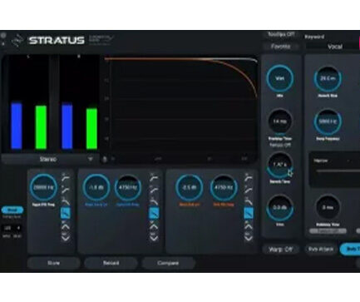Choose upward-peak filter shape in Early filter panel
Image resolution: width=360 pixels, height=302 pixels.
click(x=154, y=226)
